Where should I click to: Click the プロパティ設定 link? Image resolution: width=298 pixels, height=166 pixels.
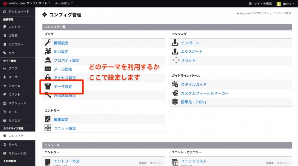(x=66, y=60)
